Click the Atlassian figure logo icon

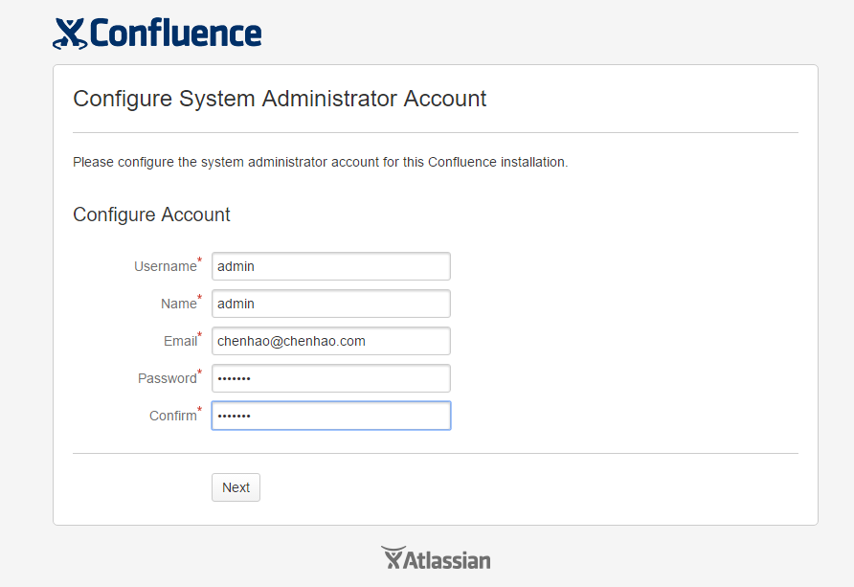tap(392, 557)
